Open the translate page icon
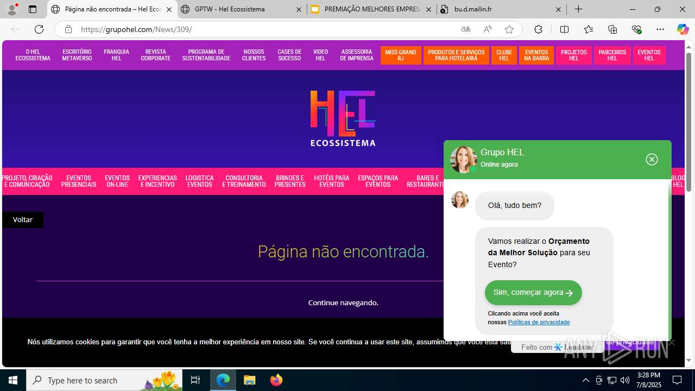 (465, 29)
